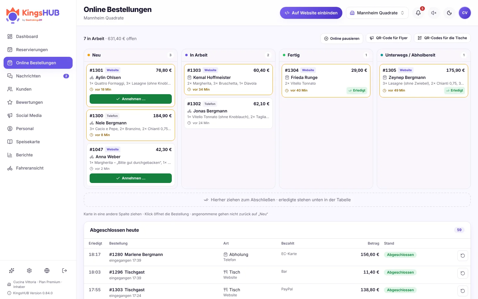Expand the Mannheim Quadrate location selector

tap(377, 13)
